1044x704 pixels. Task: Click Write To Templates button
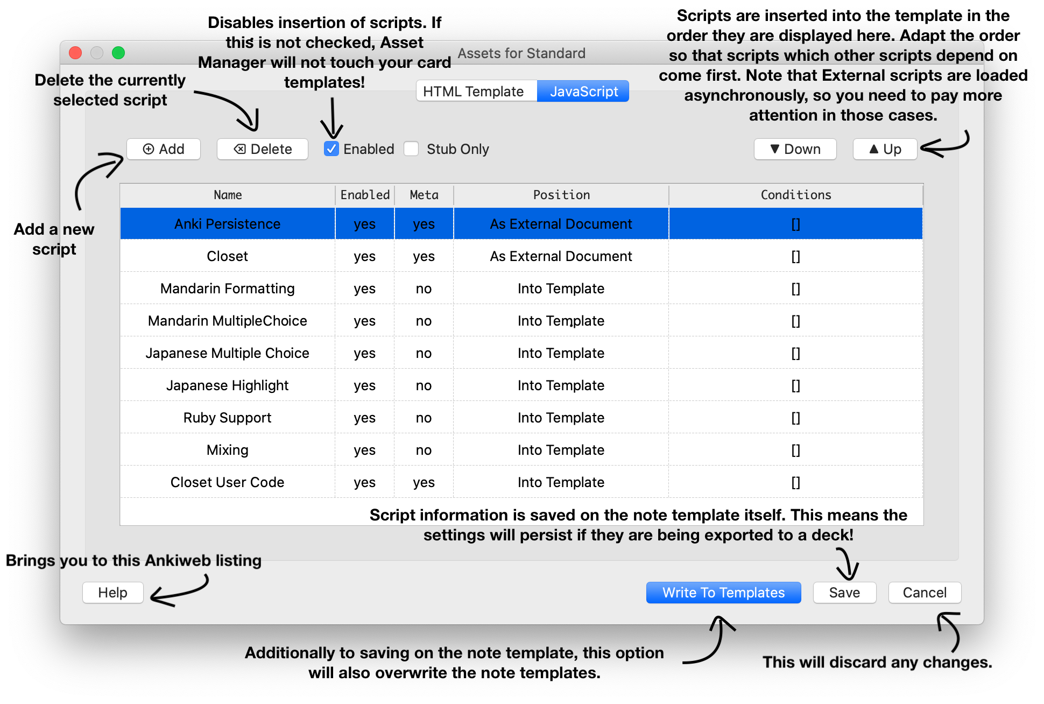(x=723, y=593)
